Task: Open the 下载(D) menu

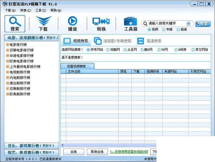Action: tap(10, 10)
